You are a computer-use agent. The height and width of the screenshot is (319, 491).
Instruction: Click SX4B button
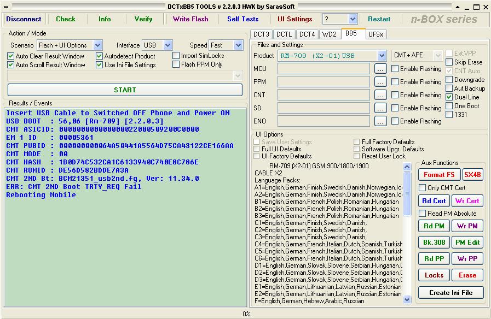click(x=472, y=175)
